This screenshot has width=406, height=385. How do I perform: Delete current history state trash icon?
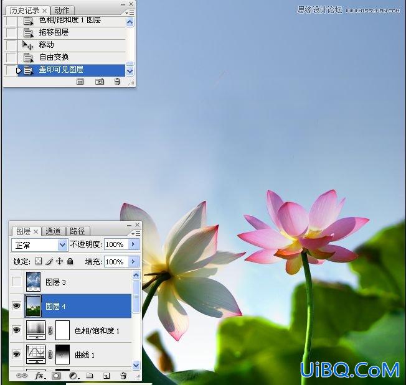pos(117,81)
